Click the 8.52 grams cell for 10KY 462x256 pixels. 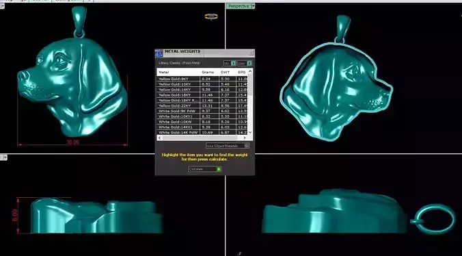tap(209, 84)
